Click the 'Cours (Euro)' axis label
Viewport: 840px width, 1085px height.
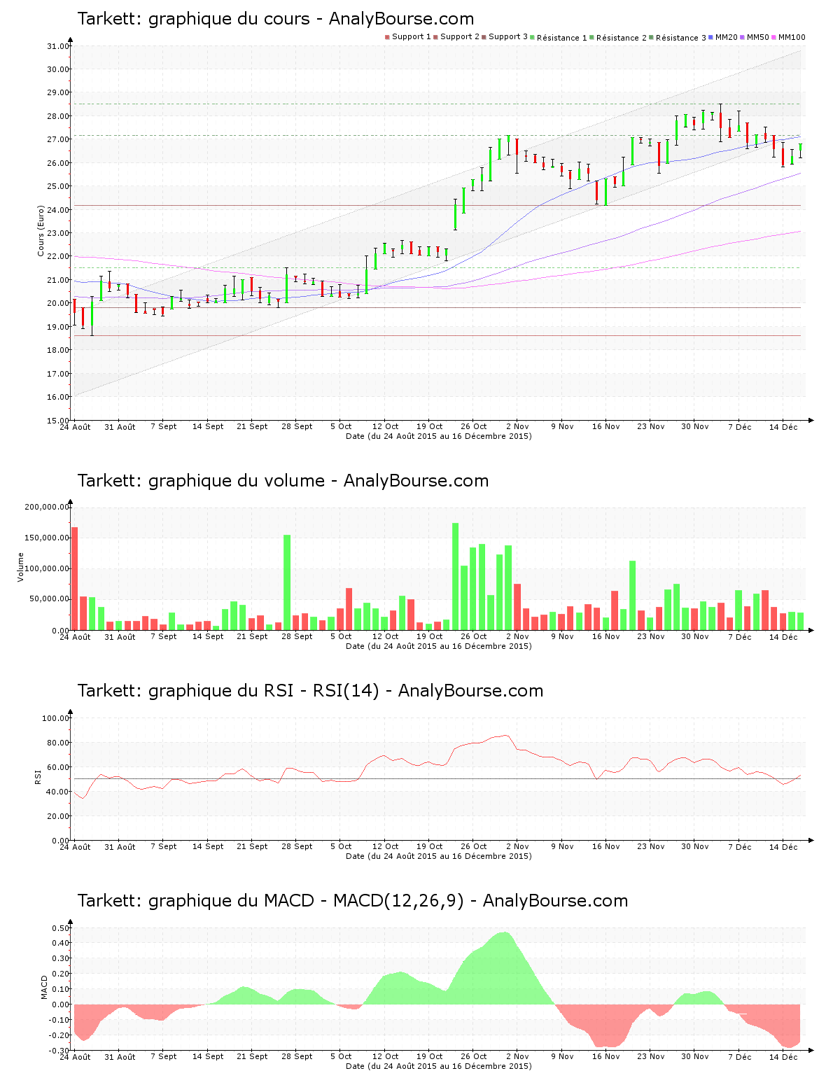(41, 231)
